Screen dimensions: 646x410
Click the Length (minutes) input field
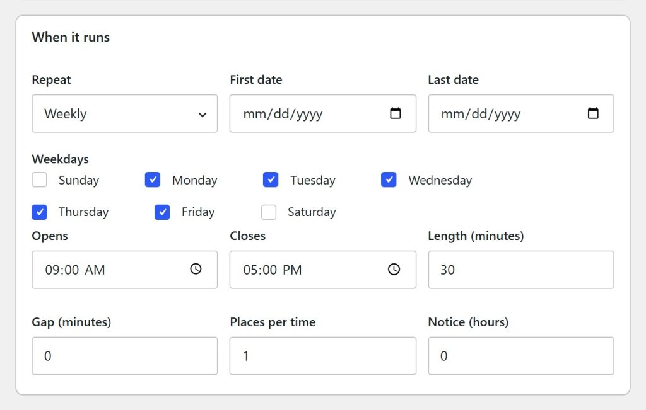coord(521,270)
